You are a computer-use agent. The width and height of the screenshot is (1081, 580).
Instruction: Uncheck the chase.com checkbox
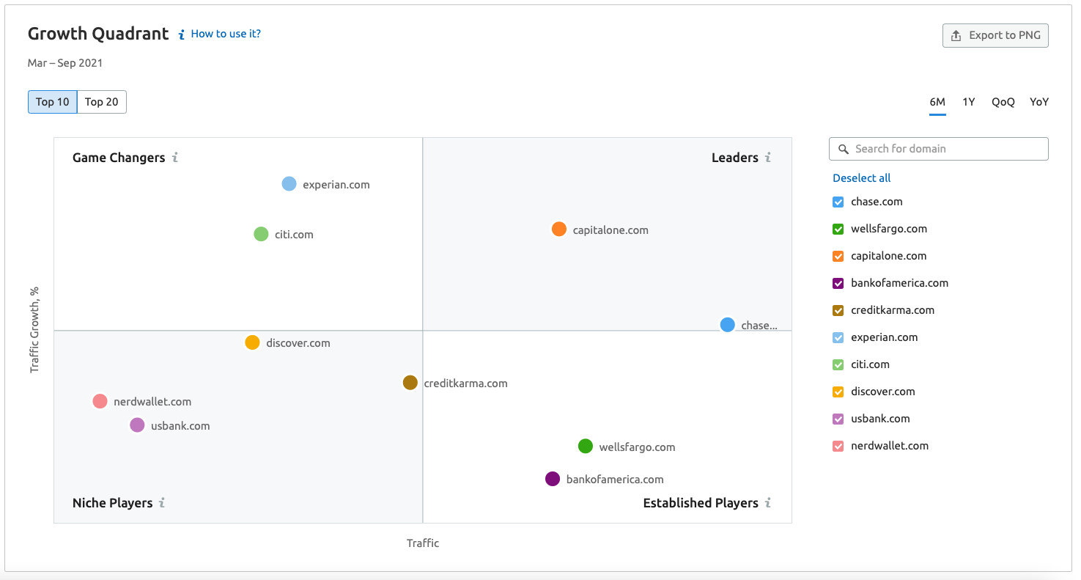838,202
